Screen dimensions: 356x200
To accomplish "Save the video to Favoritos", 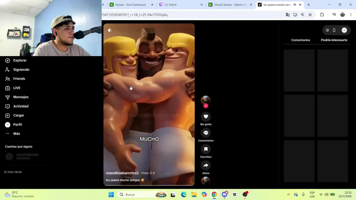I will 206,149.
